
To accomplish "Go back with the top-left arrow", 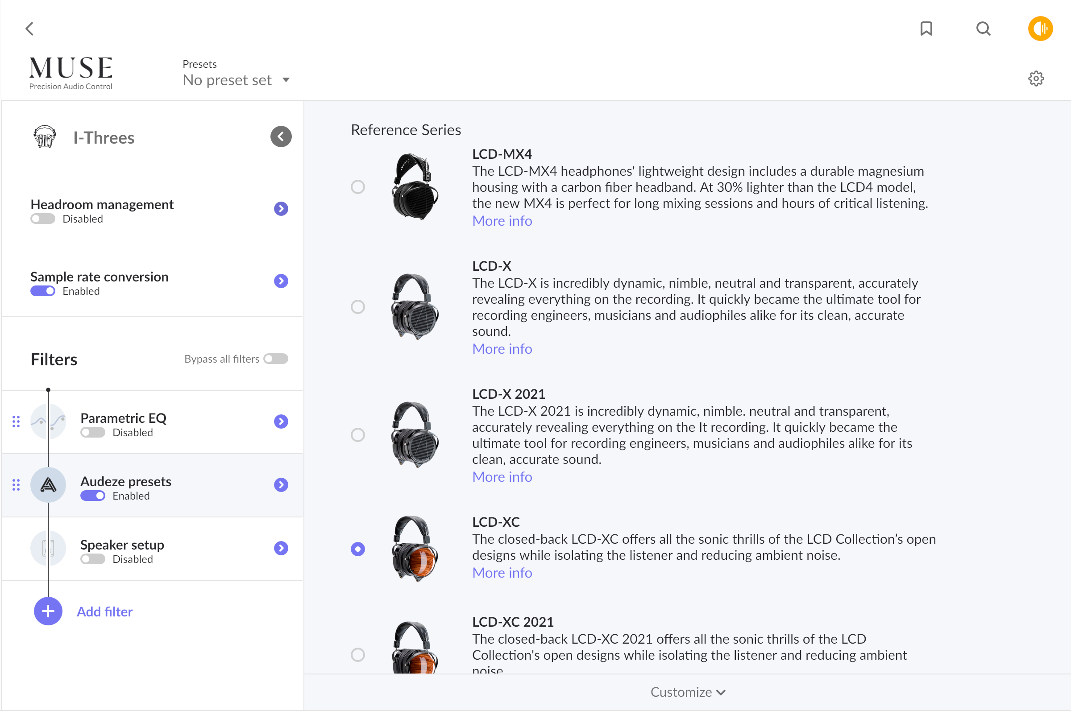I will pos(29,29).
